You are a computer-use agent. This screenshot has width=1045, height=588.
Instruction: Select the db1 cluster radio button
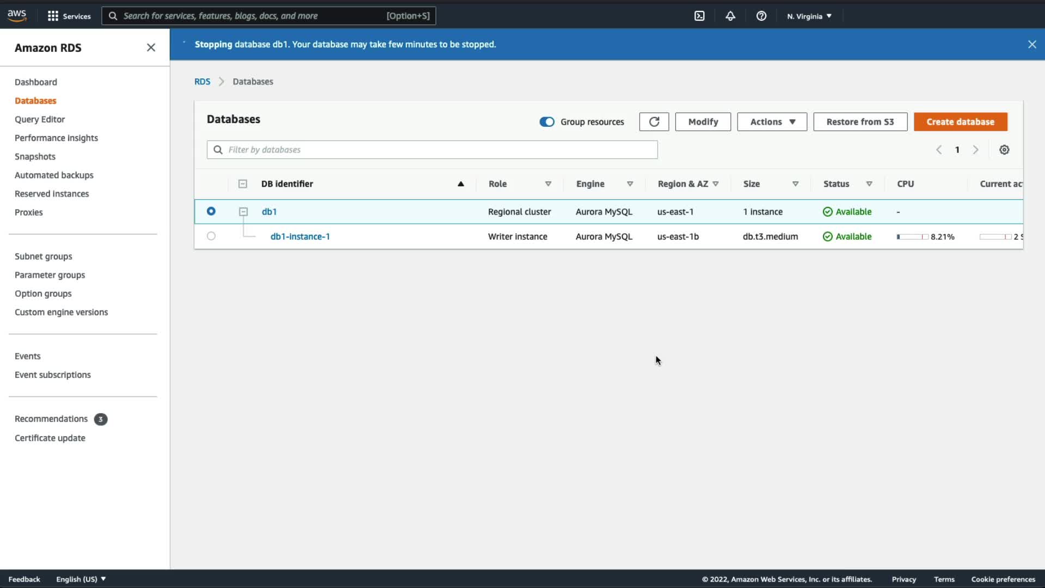point(211,211)
